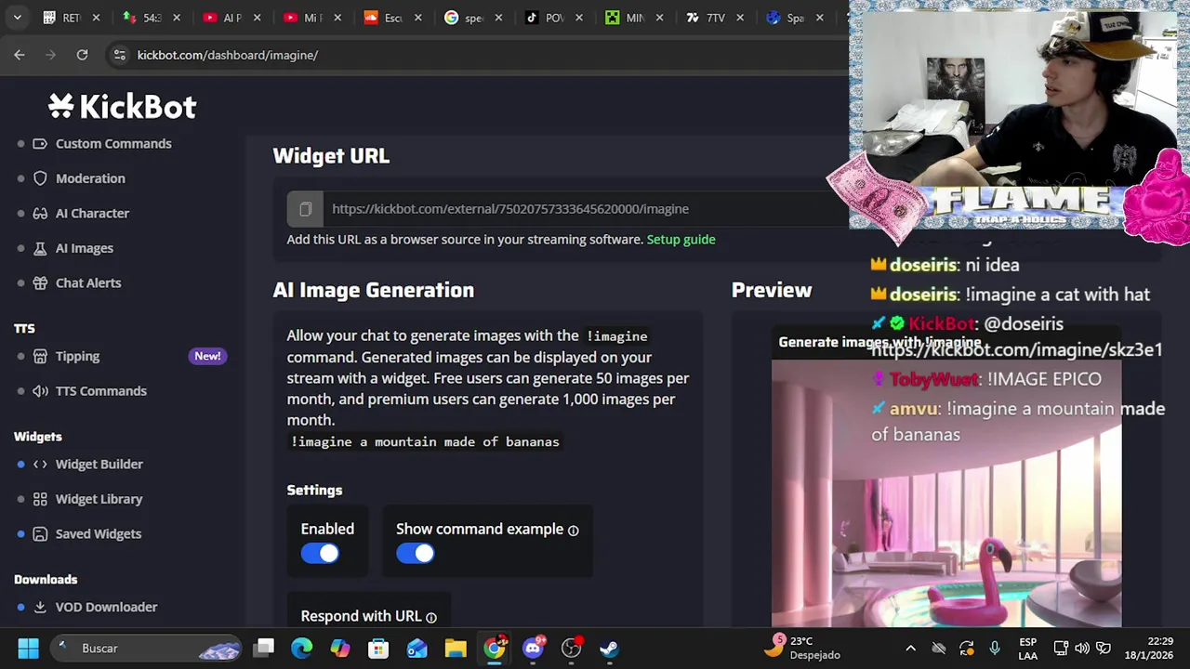Viewport: 1190px width, 669px height.
Task: Click the Chrome icon in the taskbar
Action: coord(495,649)
